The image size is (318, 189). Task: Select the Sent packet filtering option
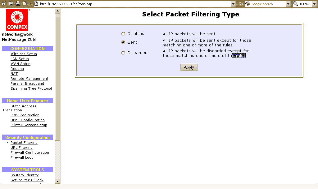point(123,42)
